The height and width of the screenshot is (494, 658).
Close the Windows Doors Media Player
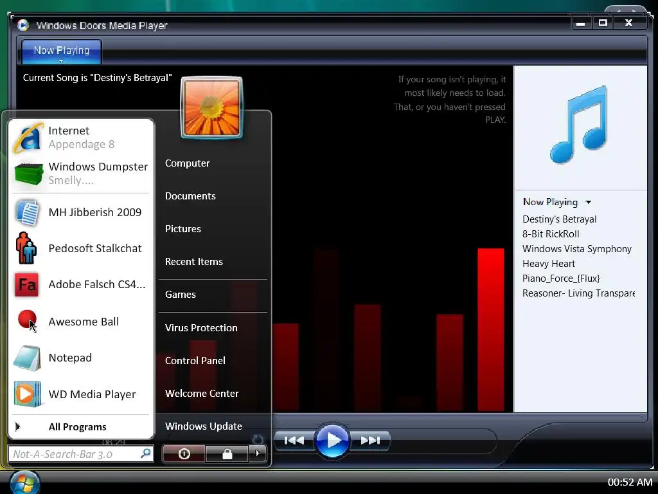pos(628,23)
